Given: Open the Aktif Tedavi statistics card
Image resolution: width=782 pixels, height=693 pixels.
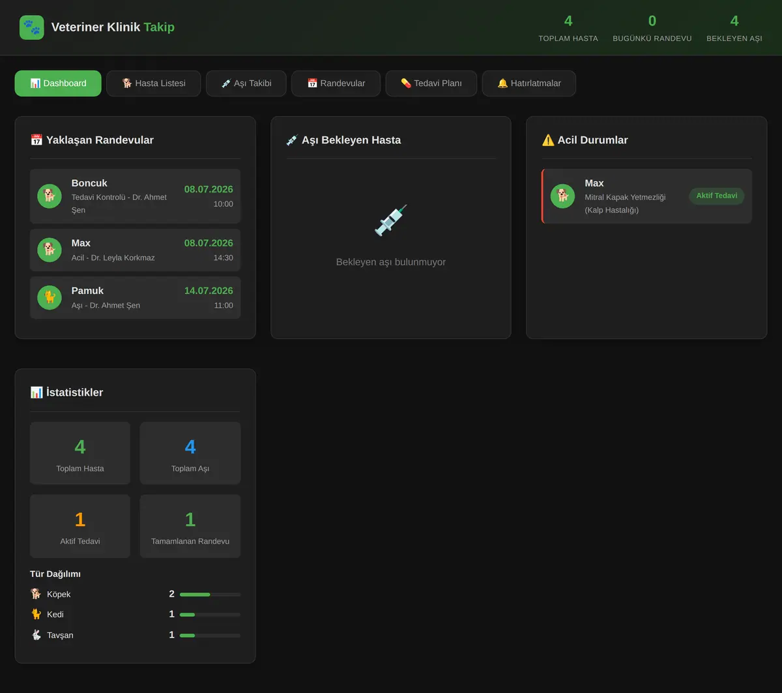Looking at the screenshot, I should point(80,526).
